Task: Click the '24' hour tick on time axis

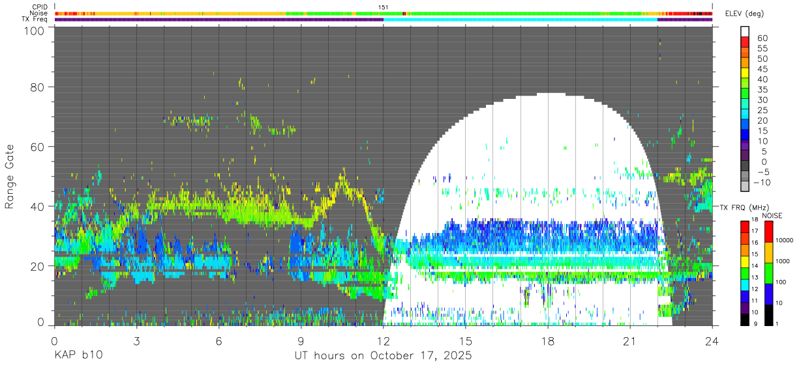Action: click(x=712, y=340)
